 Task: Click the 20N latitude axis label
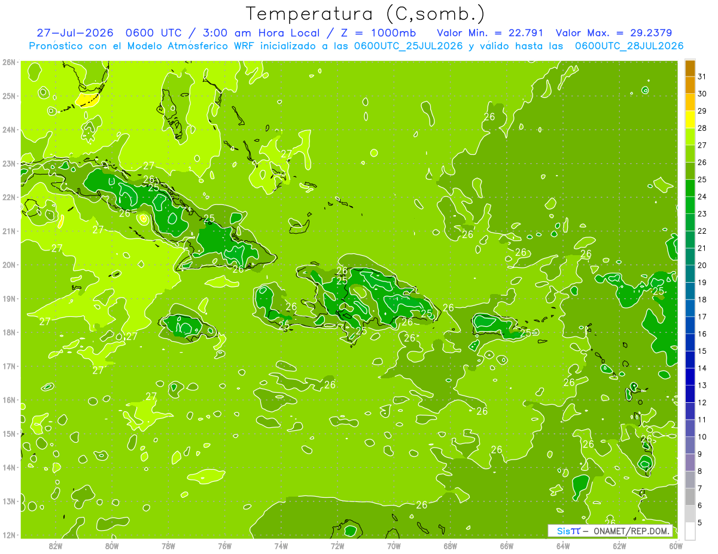pyautogui.click(x=10, y=265)
